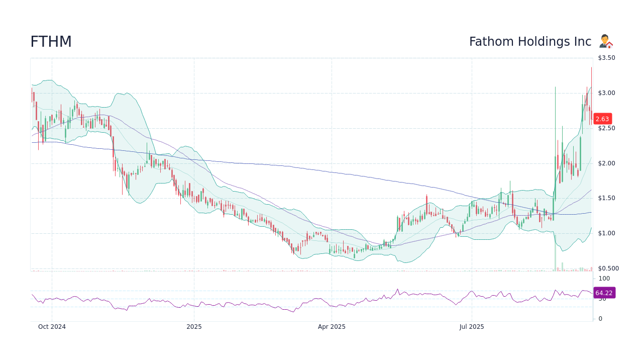Expand the Jul 2025 axis section
The height and width of the screenshot is (362, 643).
tap(471, 326)
